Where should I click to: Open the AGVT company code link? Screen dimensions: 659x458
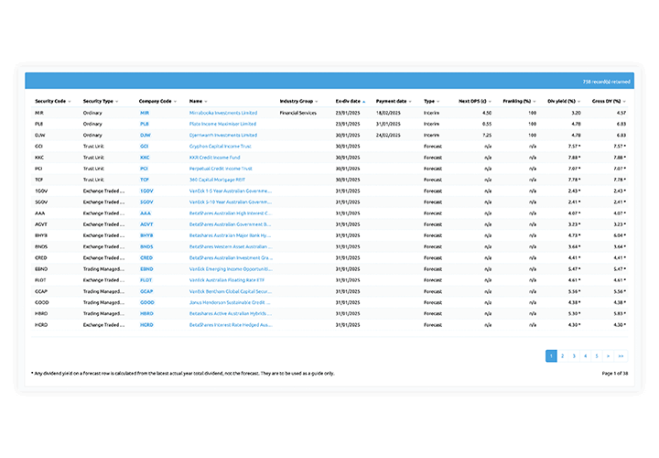pos(146,224)
